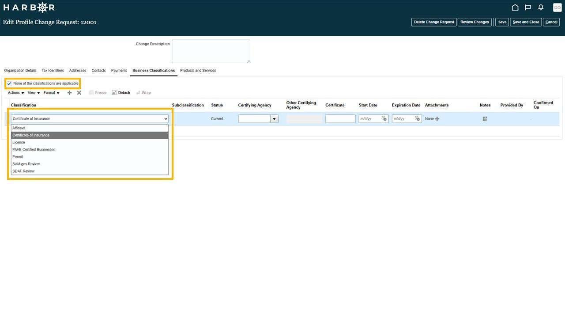Open the View menu

tap(34, 93)
